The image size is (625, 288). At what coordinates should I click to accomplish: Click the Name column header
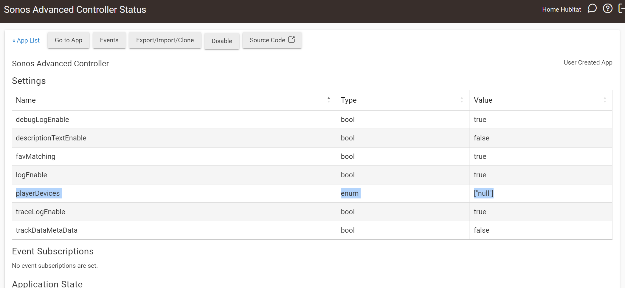26,100
